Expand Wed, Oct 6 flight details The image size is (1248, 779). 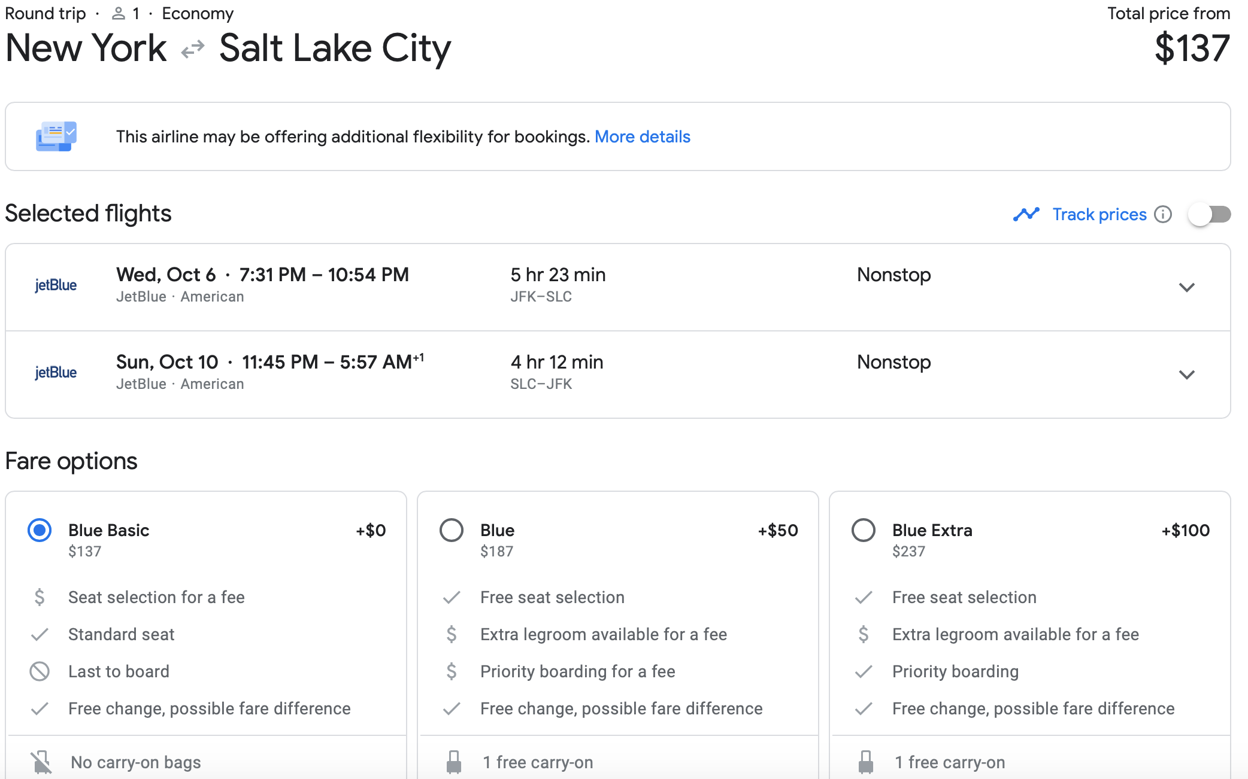[x=1186, y=287]
